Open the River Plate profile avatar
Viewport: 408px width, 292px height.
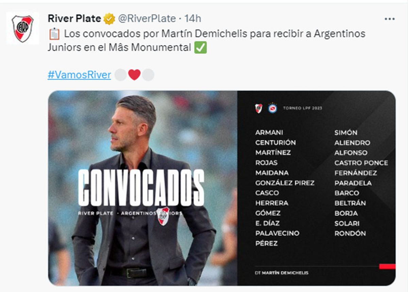pos(22,28)
